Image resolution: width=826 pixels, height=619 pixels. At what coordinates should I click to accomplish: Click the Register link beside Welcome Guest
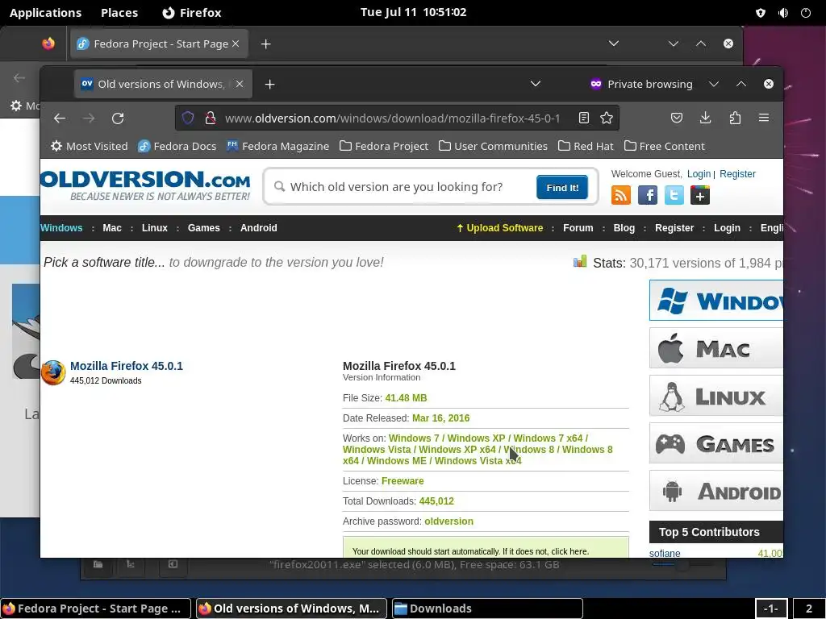(x=737, y=174)
